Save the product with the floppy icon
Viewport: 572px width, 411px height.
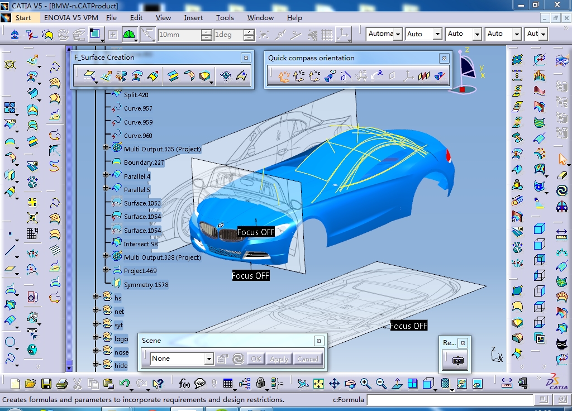pos(46,384)
